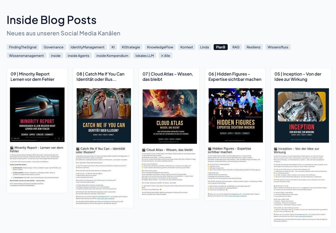Open post title 06 | Hidden Figures
This screenshot has height=233, width=336.
pyautogui.click(x=235, y=77)
